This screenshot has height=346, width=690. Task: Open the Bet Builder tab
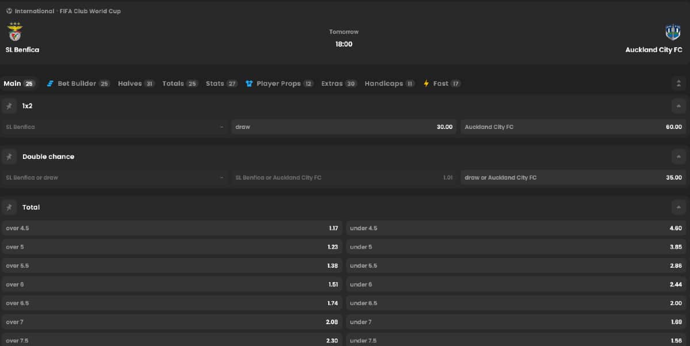[78, 83]
